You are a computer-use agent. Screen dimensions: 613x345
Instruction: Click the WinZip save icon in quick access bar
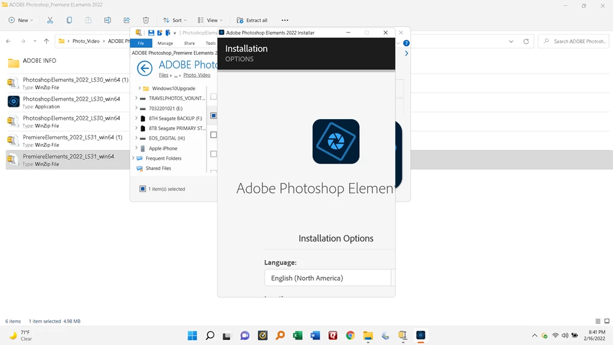[x=151, y=33]
